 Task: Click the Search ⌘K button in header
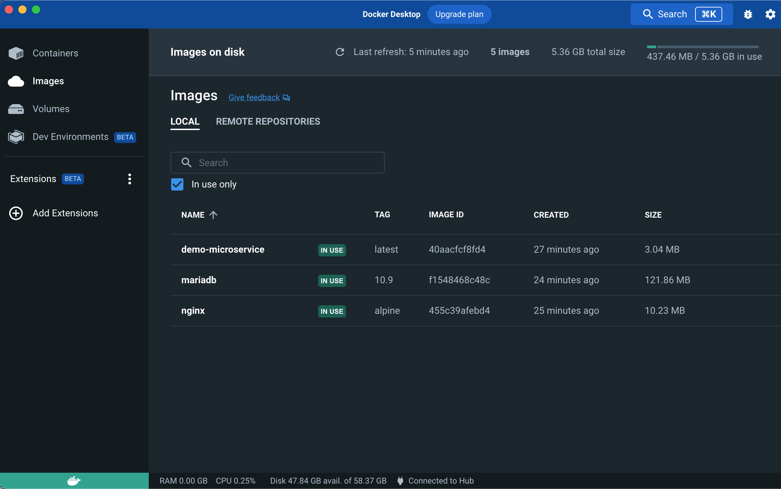pos(682,14)
